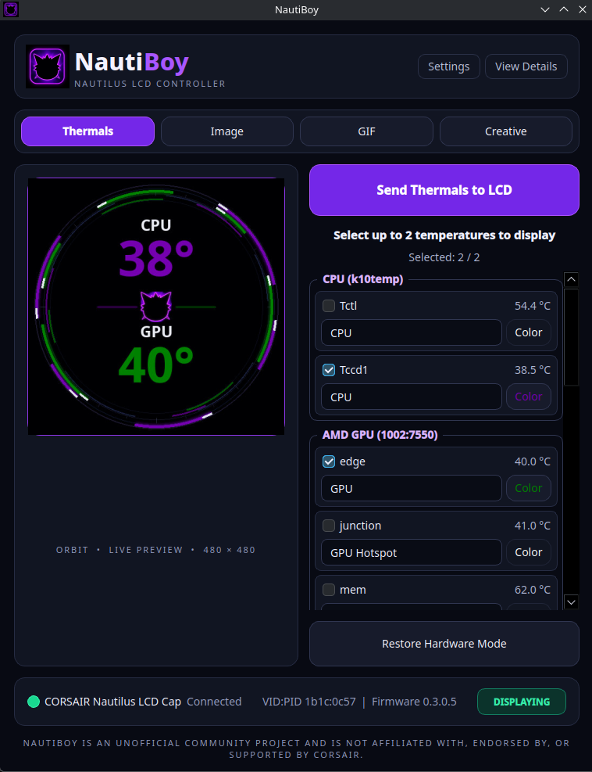Click the scrollbar down arrow
This screenshot has height=772, width=592.
(x=571, y=601)
